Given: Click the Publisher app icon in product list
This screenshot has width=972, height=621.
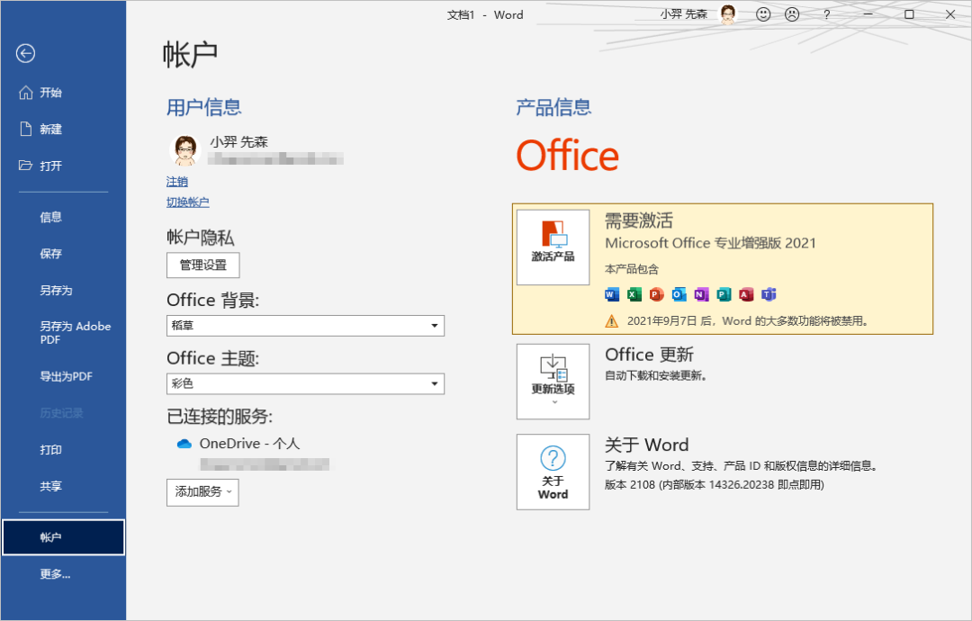Looking at the screenshot, I should [724, 294].
